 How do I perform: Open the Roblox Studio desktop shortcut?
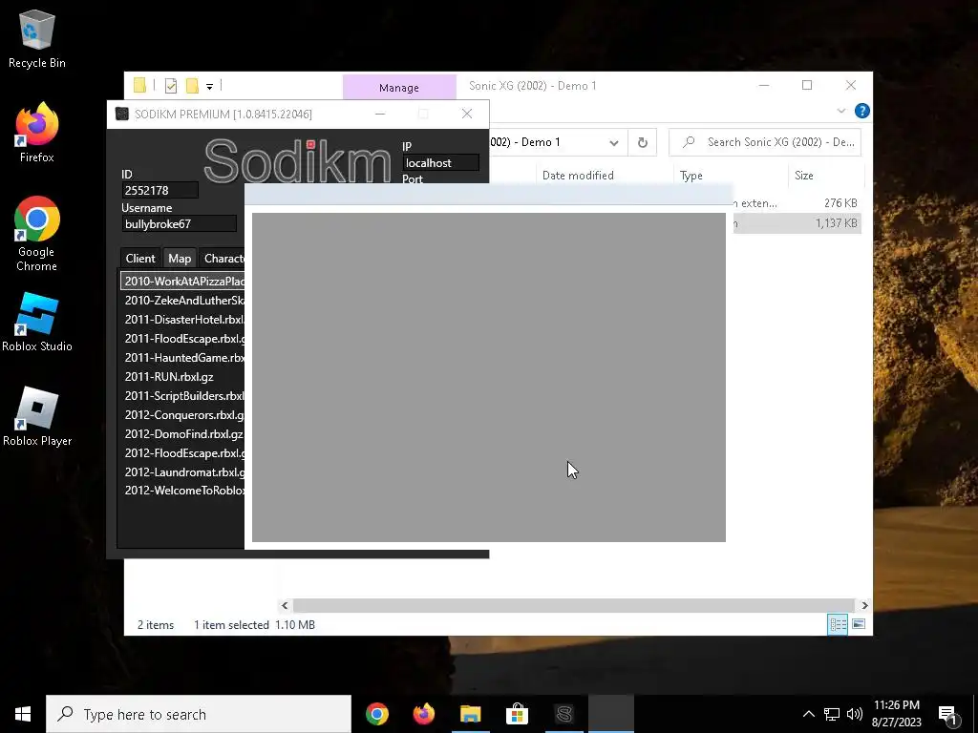point(37,323)
